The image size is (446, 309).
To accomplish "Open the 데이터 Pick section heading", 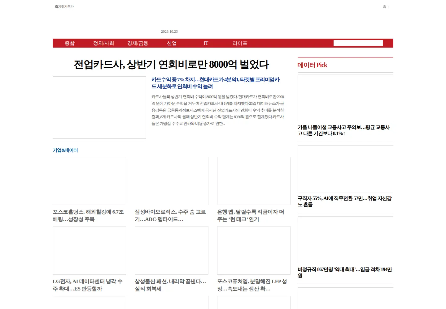I will (312, 65).
